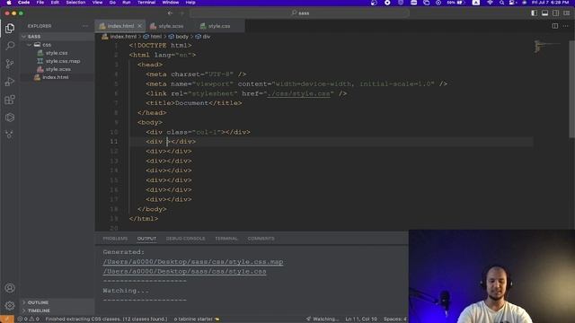Open style.scss in the Explorer tree
This screenshot has width=575, height=323.
[x=57, y=69]
